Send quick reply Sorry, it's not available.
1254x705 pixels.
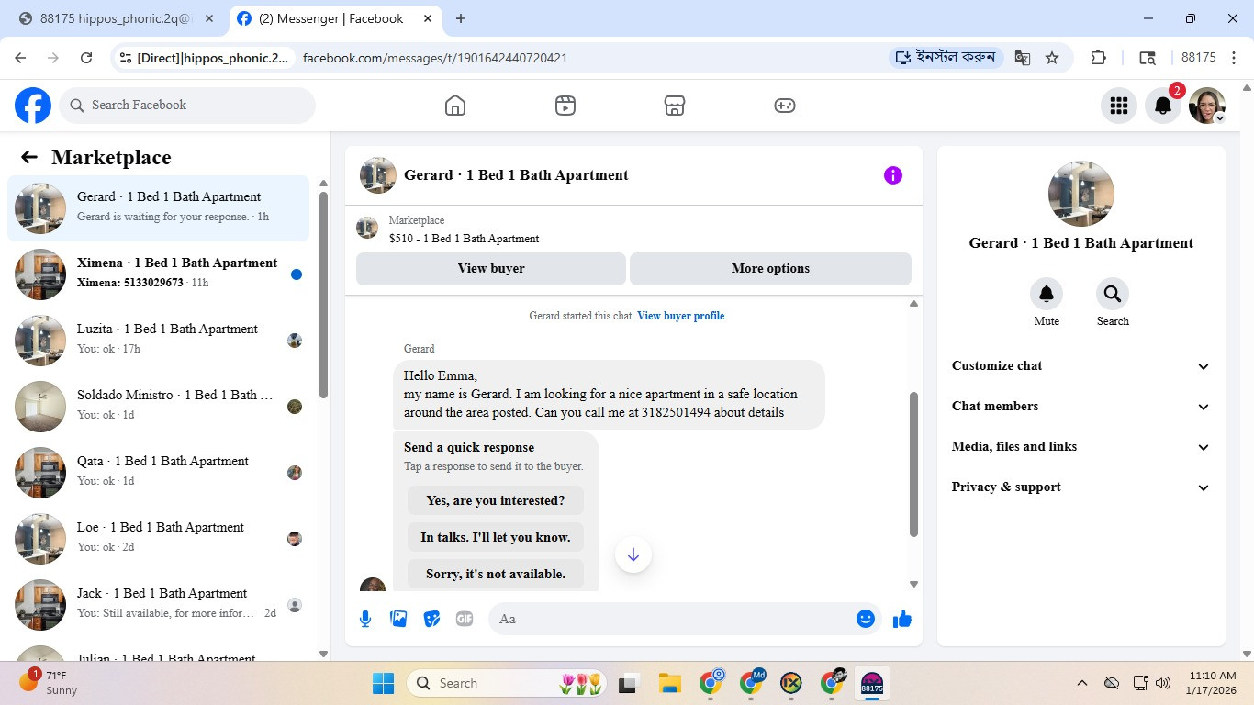click(x=496, y=574)
